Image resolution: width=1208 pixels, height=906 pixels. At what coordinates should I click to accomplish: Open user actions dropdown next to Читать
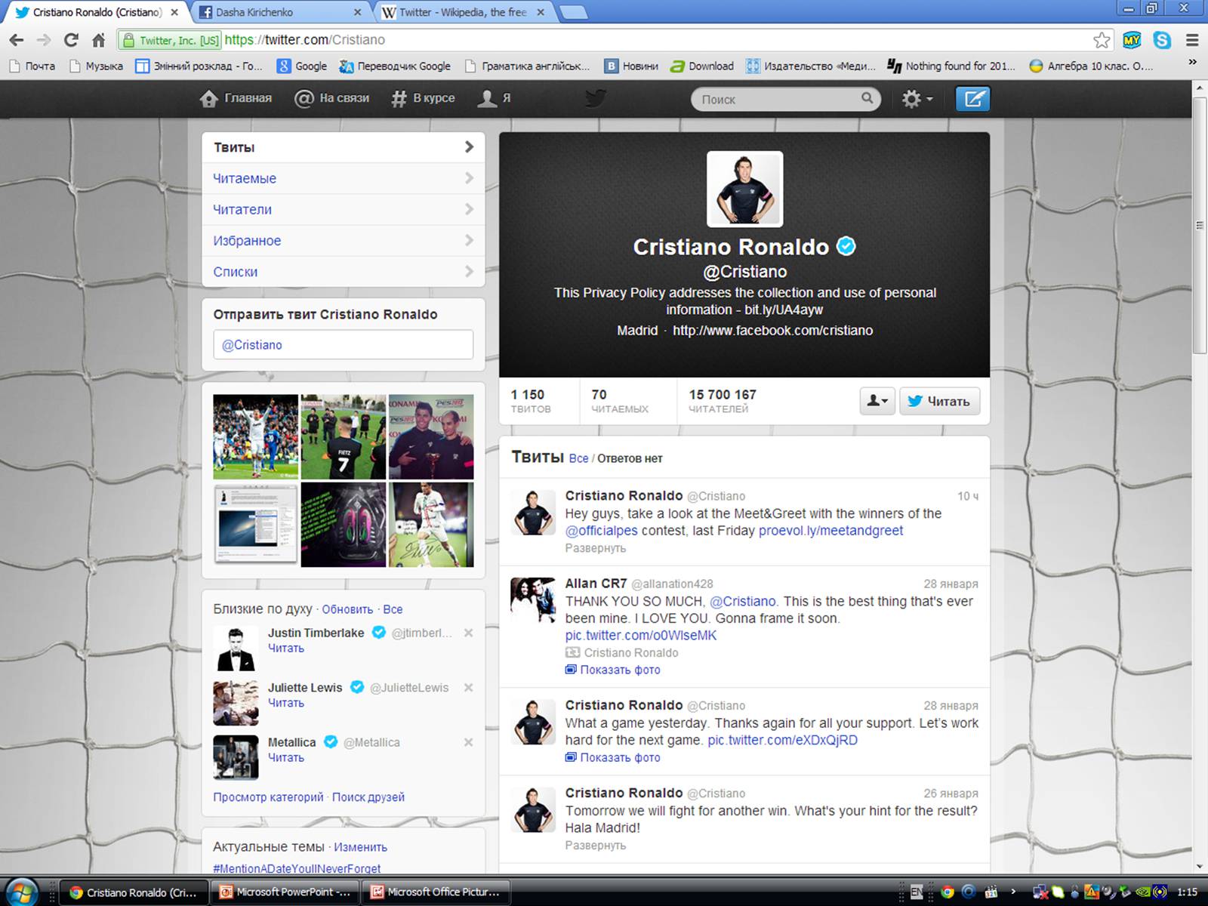coord(877,401)
